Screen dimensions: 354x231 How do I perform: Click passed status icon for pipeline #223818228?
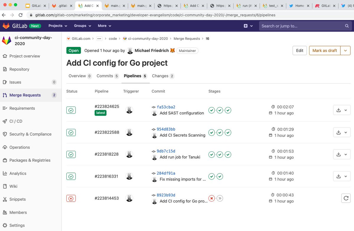(x=71, y=154)
